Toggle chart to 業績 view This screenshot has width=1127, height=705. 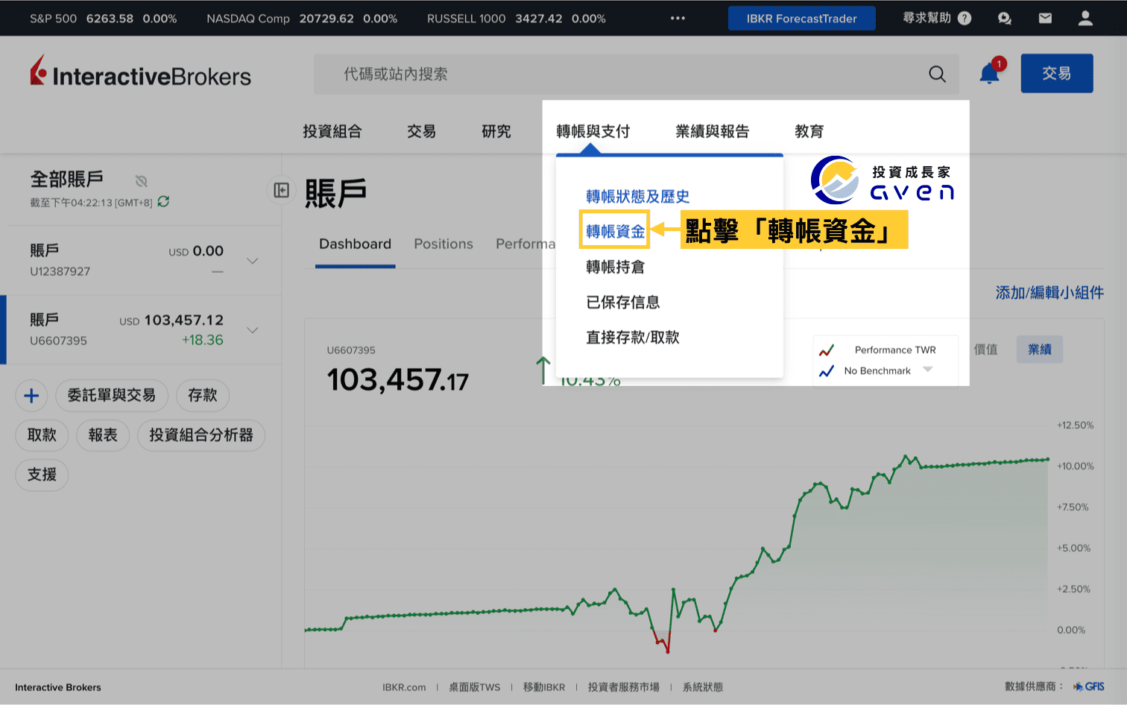click(x=1040, y=350)
